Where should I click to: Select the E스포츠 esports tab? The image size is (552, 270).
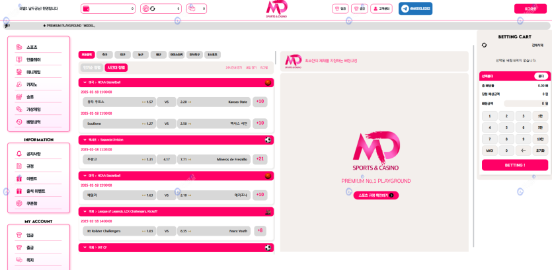tap(213, 55)
